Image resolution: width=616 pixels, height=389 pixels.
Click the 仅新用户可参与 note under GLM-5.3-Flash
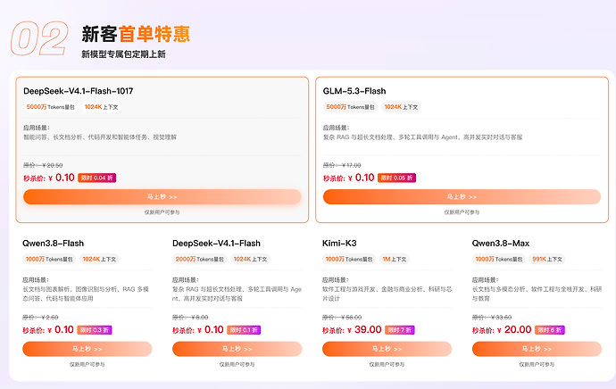tap(462, 212)
